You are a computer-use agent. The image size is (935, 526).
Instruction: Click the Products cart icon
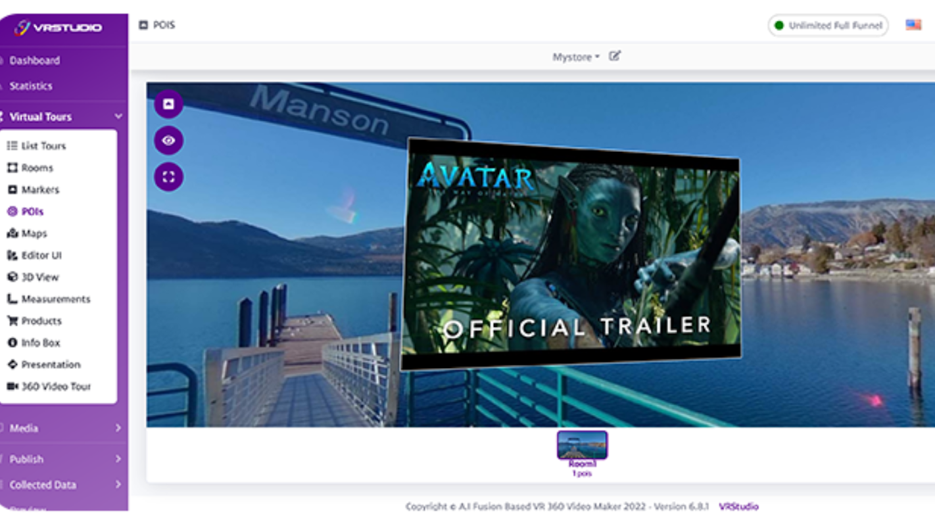[12, 321]
